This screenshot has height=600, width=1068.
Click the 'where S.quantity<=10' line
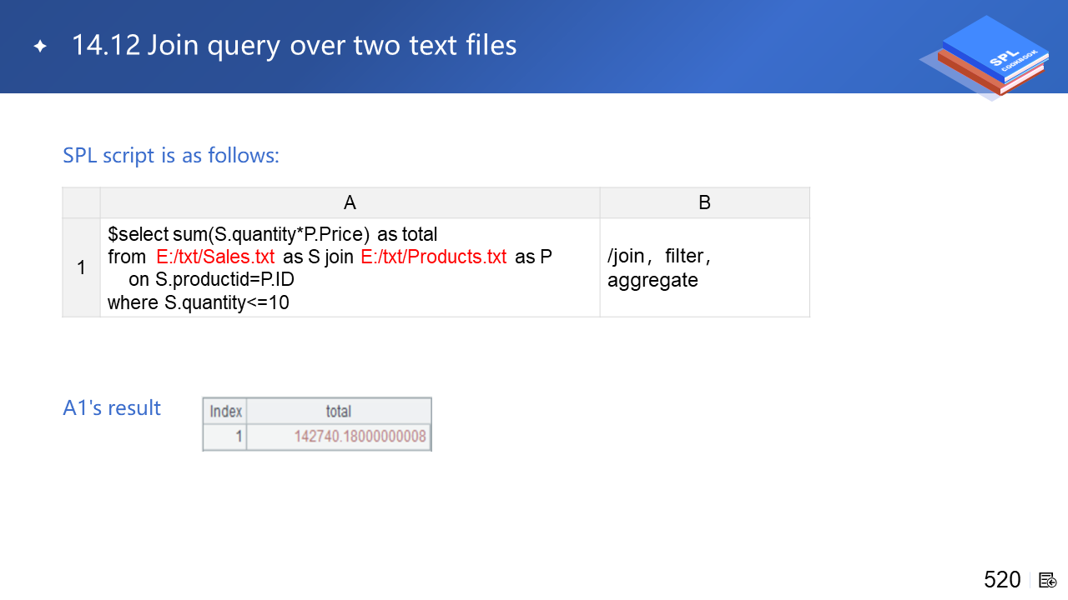click(x=199, y=302)
